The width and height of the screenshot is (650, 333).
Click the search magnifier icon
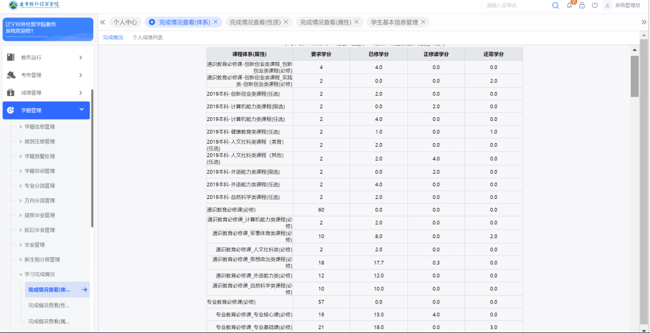(555, 5)
